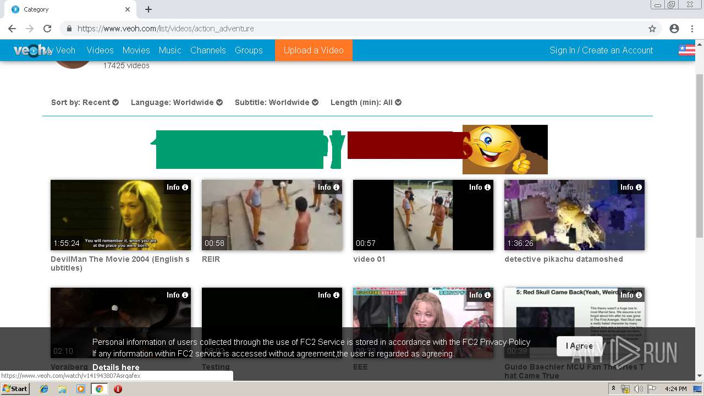Image resolution: width=704 pixels, height=396 pixels.
Task: Open Movies menu item
Action: [x=136, y=50]
